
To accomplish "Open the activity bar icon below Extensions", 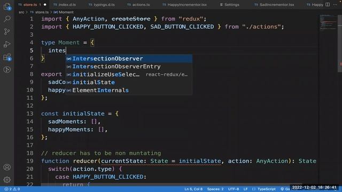I will point(7,70).
